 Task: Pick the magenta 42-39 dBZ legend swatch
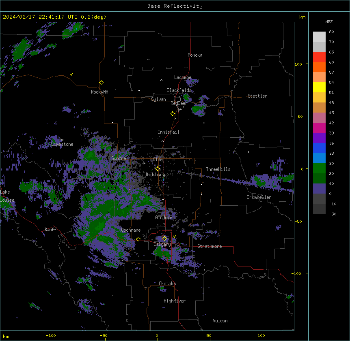click(319, 128)
